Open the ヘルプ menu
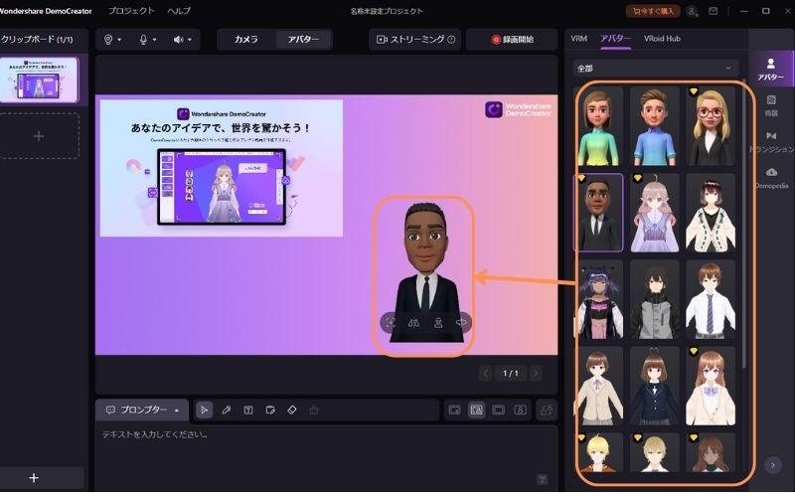 click(x=179, y=11)
